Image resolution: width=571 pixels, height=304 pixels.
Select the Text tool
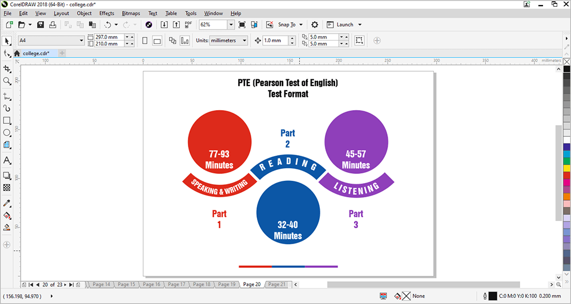tap(6, 160)
